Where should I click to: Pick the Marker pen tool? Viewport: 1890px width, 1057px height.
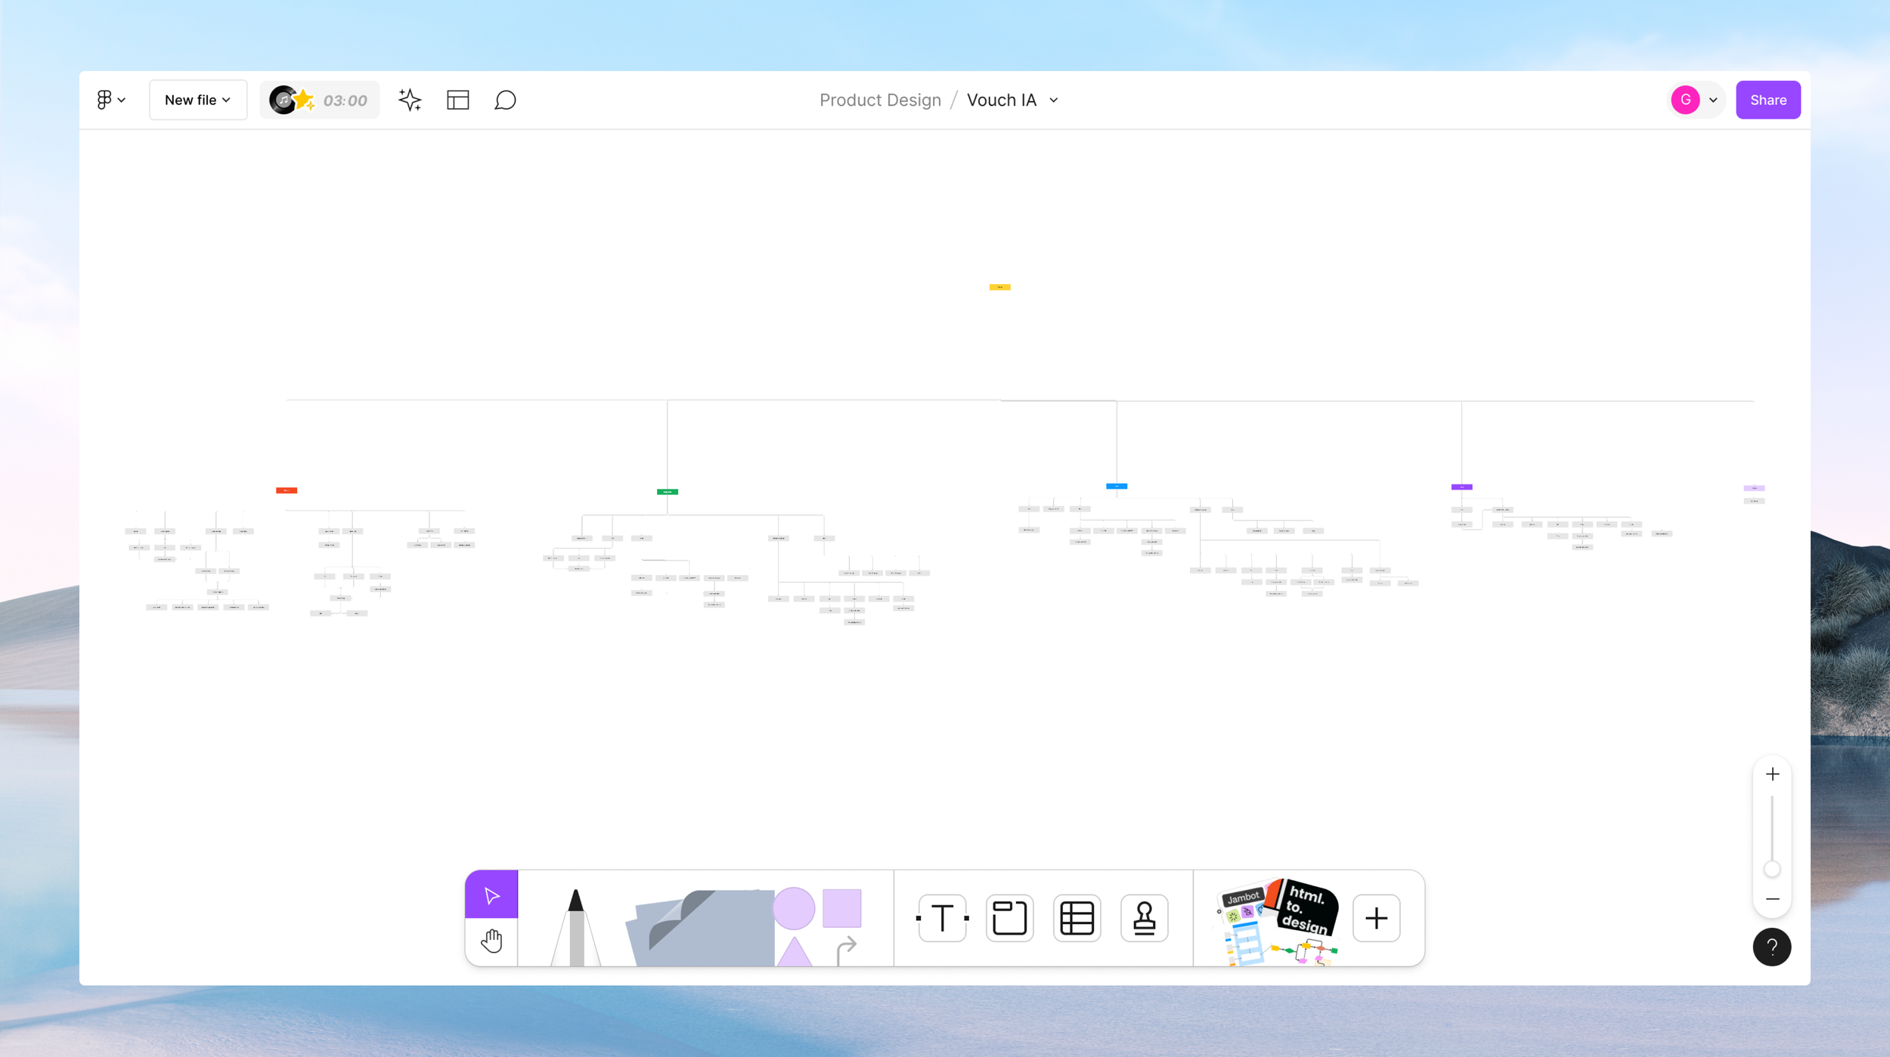[x=576, y=926]
